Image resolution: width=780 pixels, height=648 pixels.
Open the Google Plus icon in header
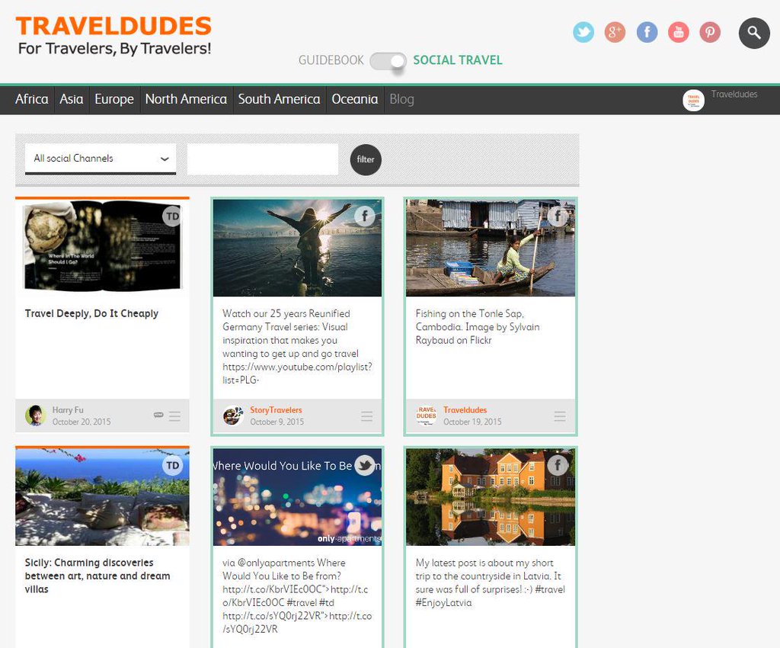615,32
